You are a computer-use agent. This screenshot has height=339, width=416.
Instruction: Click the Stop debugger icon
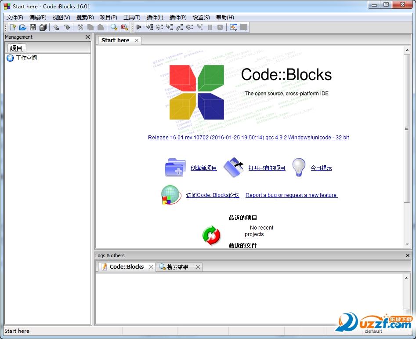click(220, 27)
